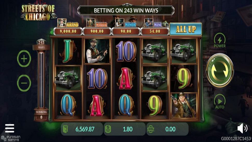Viewport: 252px width, 142px height.
Task: Click the gangster with tommy gun symbol
Action: [97, 51]
